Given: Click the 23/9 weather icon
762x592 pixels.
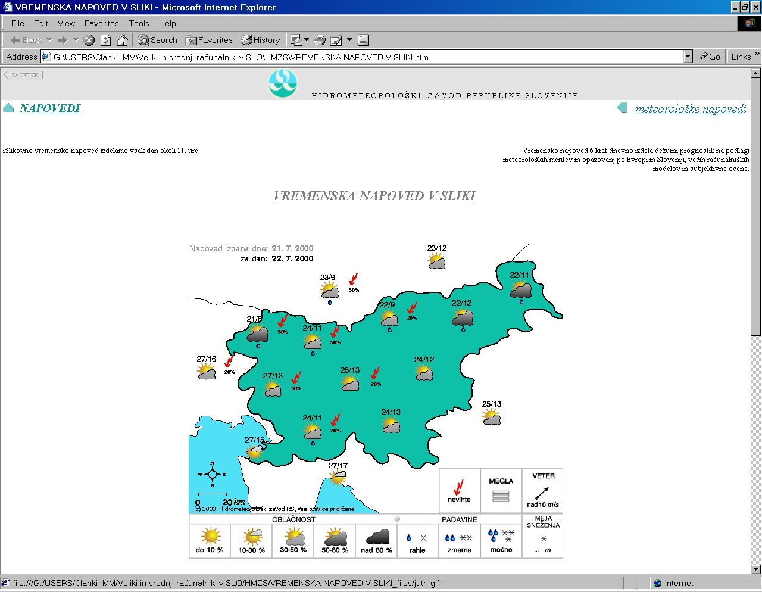Looking at the screenshot, I should [329, 291].
